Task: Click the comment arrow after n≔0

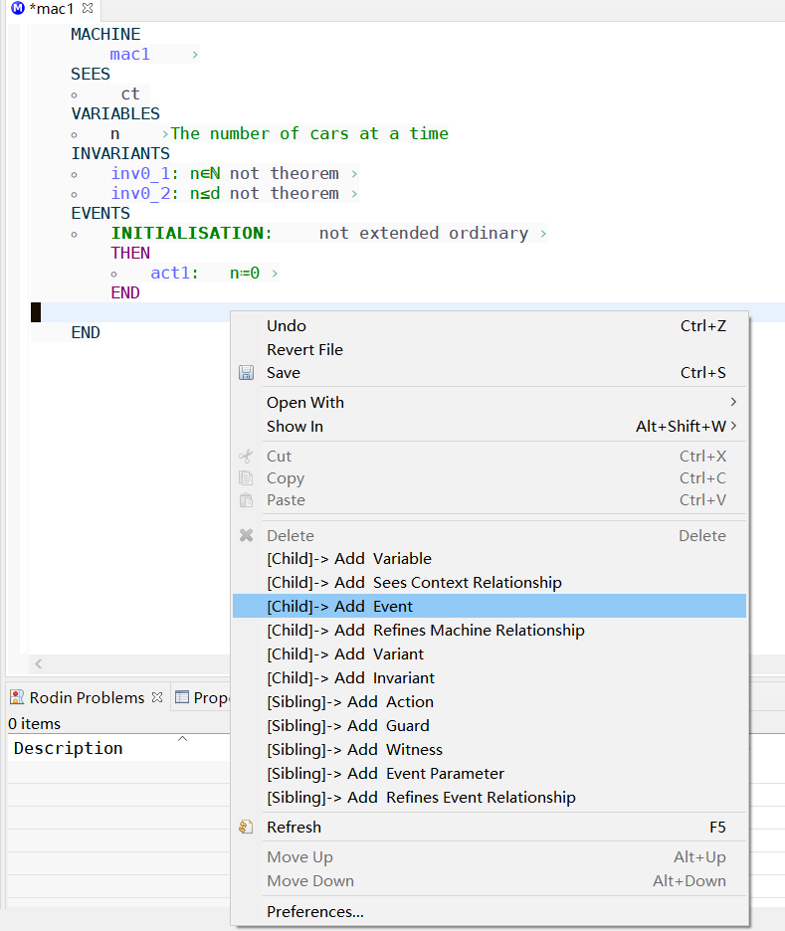Action: click(275, 274)
